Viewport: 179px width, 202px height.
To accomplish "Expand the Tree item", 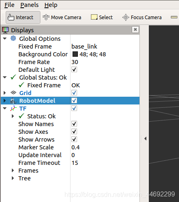I will click(13, 178).
